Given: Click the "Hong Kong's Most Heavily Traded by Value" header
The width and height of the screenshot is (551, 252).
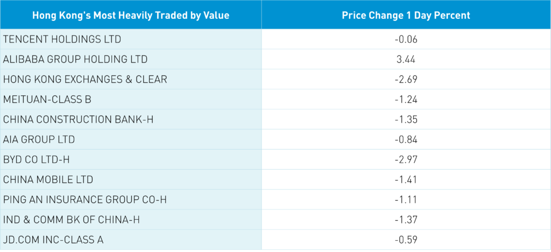Looking at the screenshot, I should coord(131,15).
